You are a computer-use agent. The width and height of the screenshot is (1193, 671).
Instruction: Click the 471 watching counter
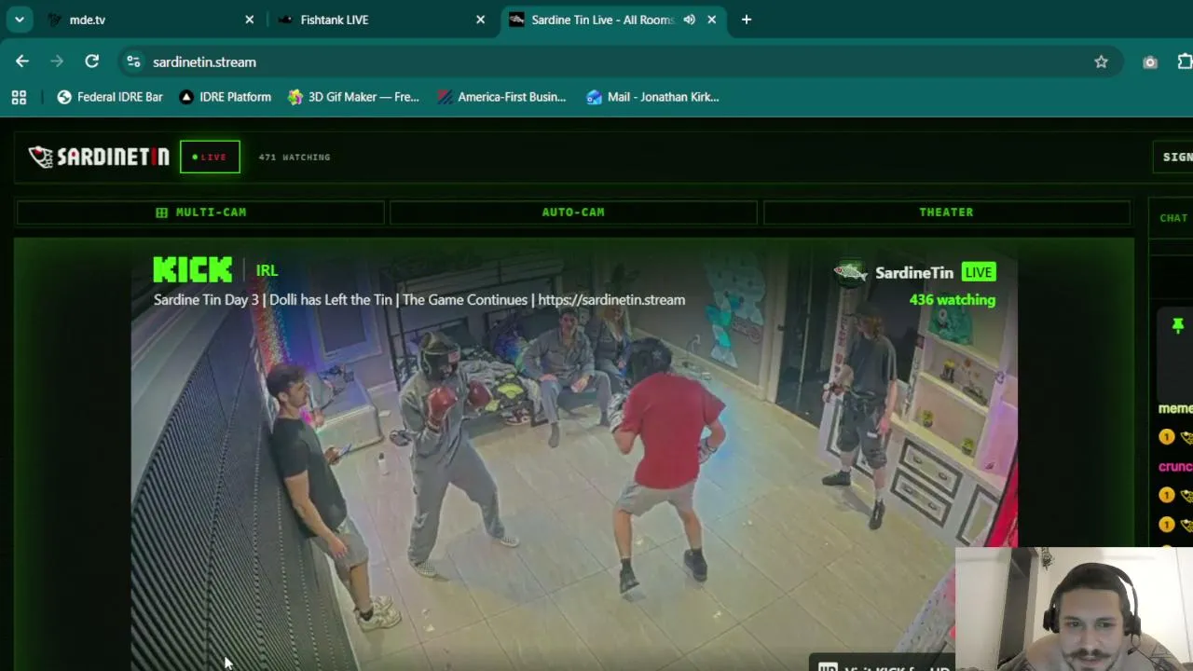pos(295,157)
